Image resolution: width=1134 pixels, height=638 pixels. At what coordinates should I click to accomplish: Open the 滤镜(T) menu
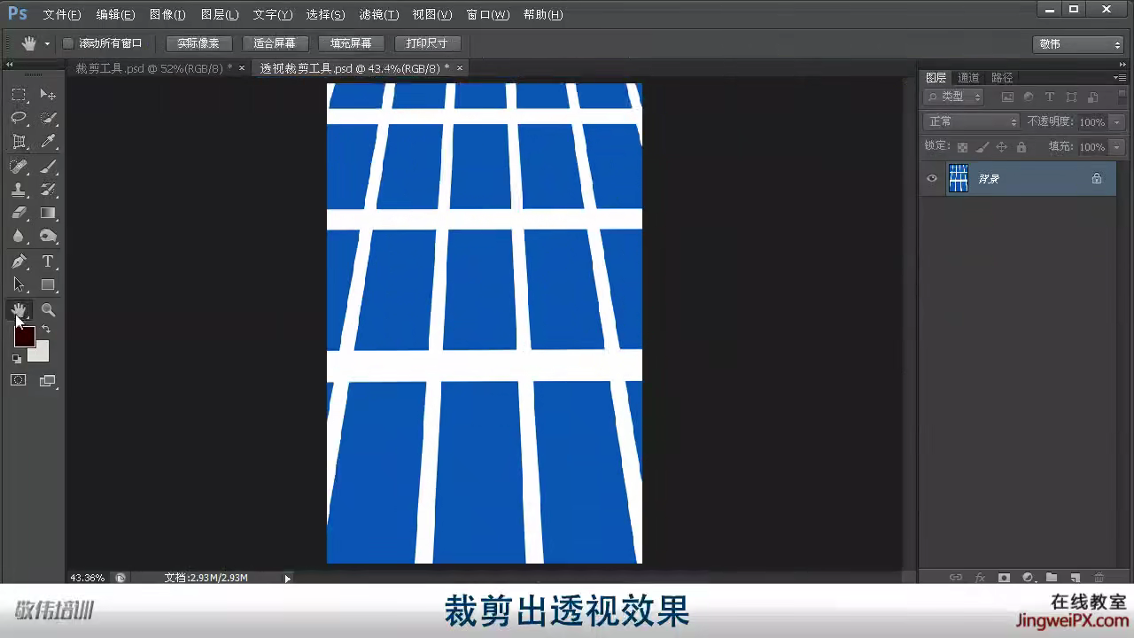[379, 15]
